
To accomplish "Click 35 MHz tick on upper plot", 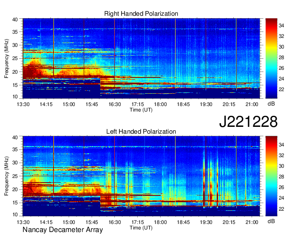I will click(x=15, y=32).
